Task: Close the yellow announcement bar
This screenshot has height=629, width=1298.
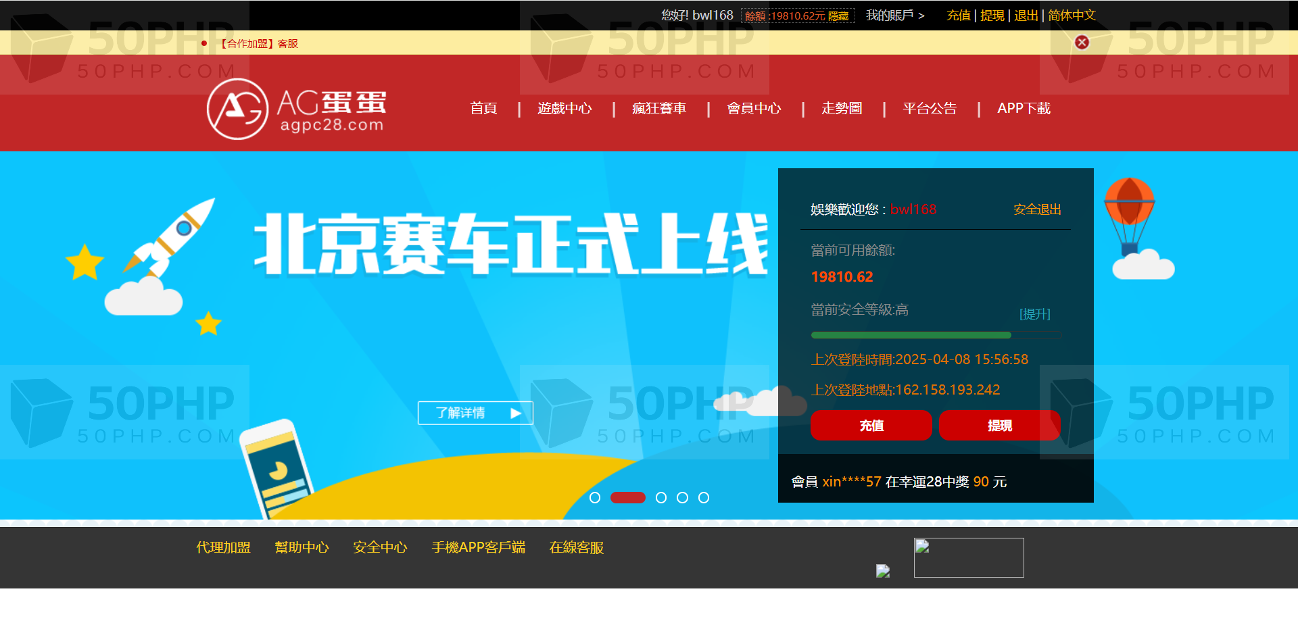Action: coord(1082,43)
